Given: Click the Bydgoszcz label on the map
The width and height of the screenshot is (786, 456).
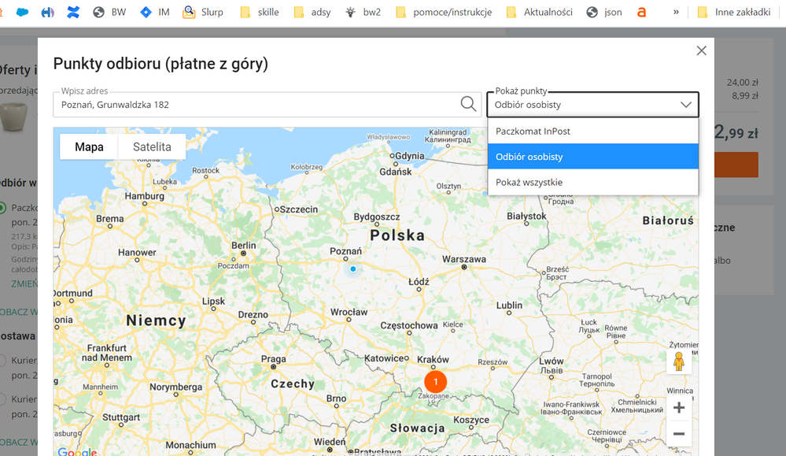Looking at the screenshot, I should tap(376, 217).
